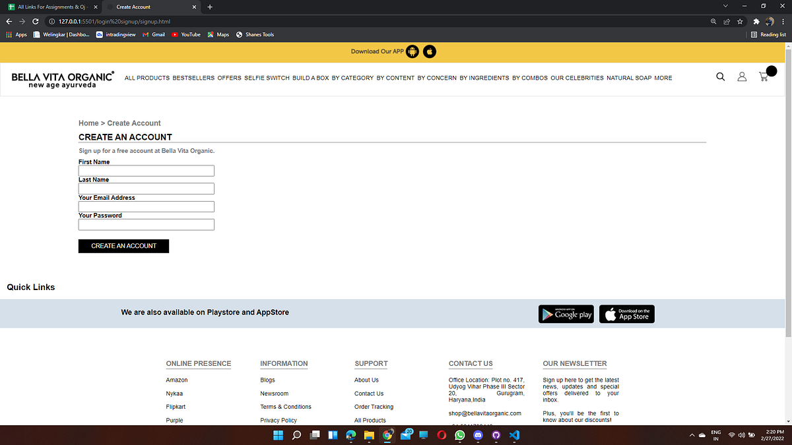Click the Apple app download icon
This screenshot has width=792, height=445.
tap(429, 51)
